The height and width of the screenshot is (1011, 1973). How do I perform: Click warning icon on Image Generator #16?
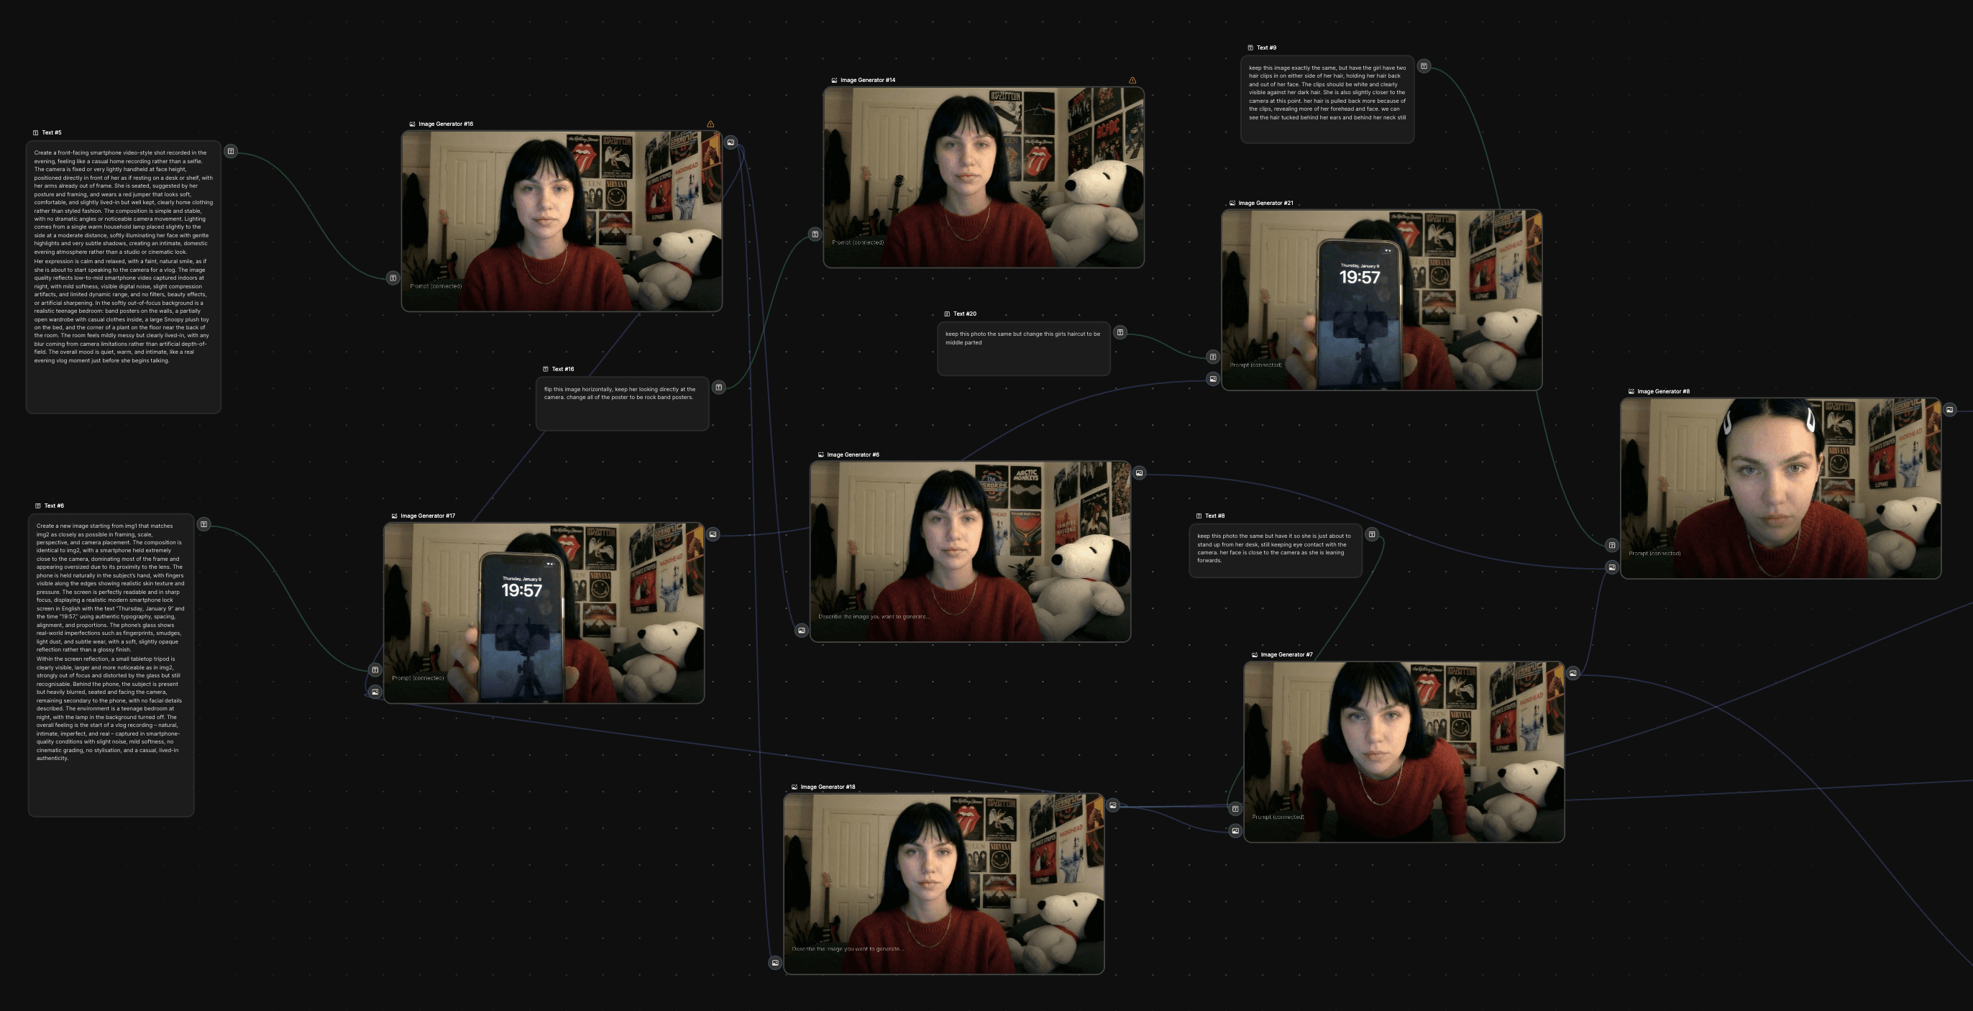[x=710, y=124]
